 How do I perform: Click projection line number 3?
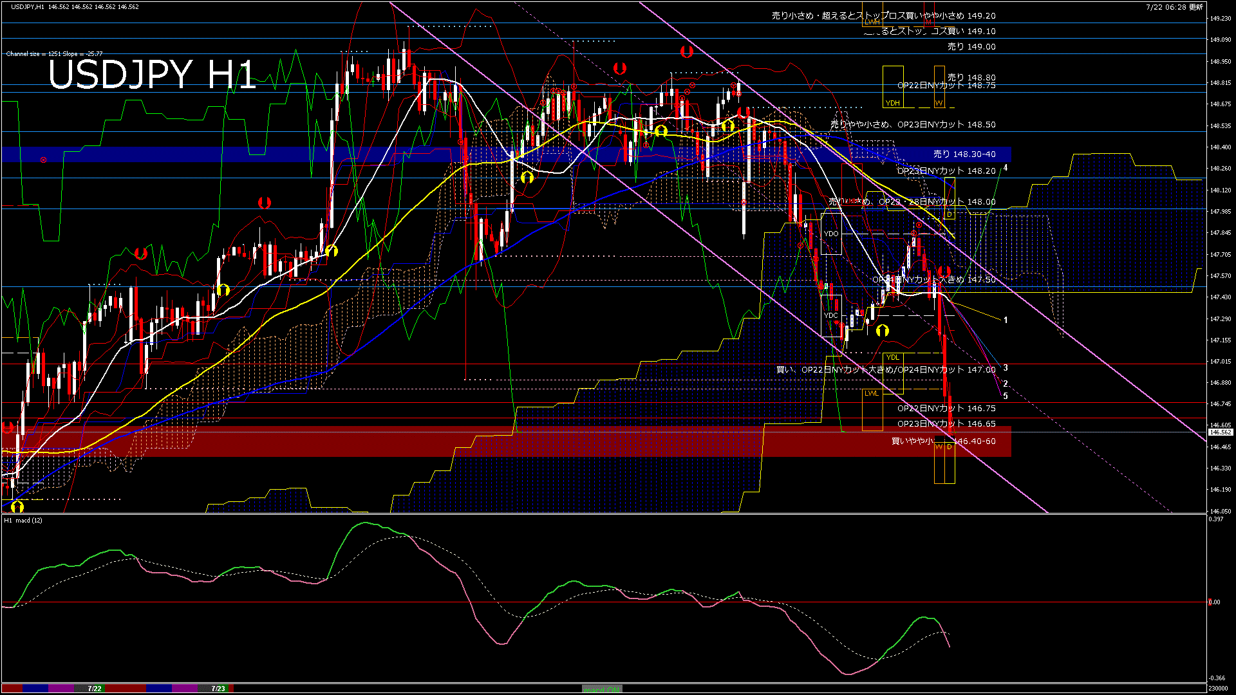point(1006,368)
